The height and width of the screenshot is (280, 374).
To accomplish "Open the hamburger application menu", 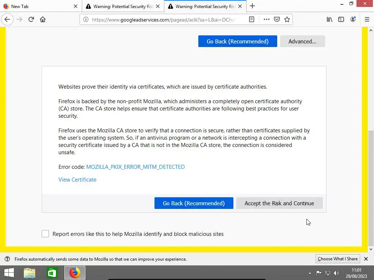I will pos(367,20).
